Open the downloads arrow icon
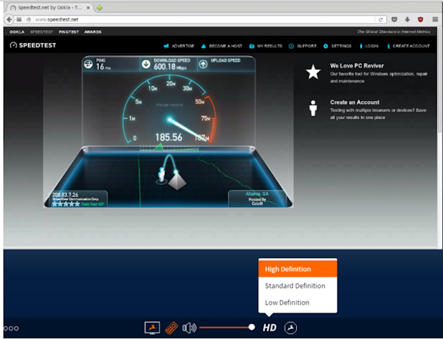 point(407,19)
